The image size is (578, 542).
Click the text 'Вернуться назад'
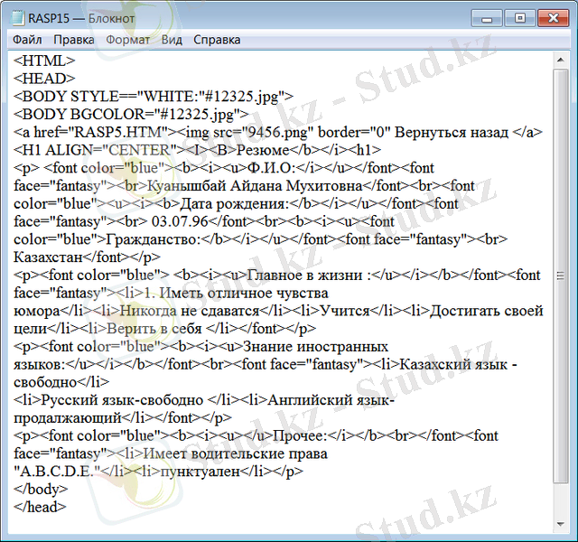[x=452, y=132]
